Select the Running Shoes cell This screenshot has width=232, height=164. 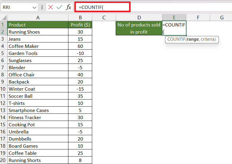[38, 32]
